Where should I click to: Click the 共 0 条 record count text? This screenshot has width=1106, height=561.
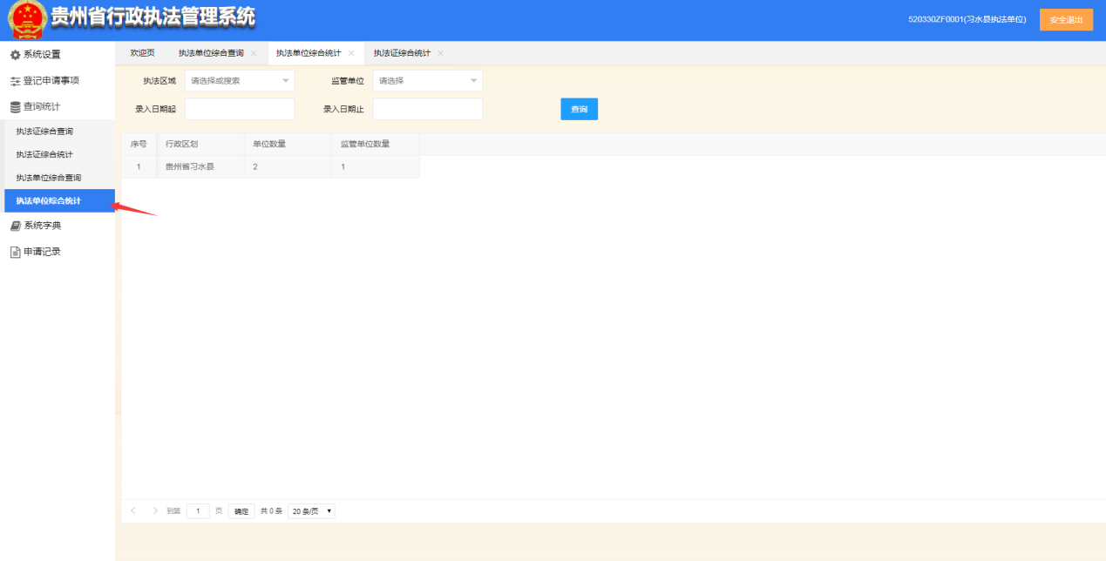(271, 511)
